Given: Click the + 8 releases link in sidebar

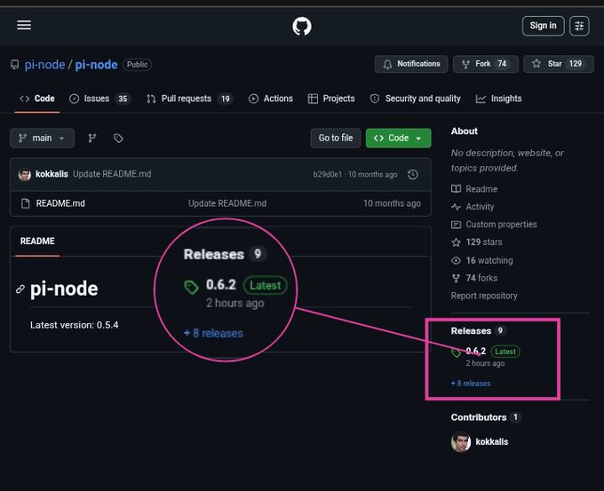Looking at the screenshot, I should (471, 384).
